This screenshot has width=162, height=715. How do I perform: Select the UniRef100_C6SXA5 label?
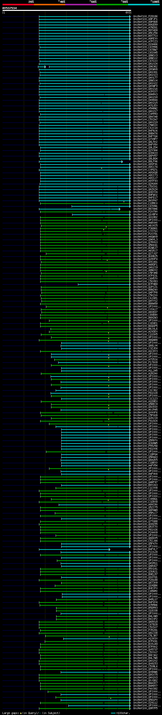(145, 53)
